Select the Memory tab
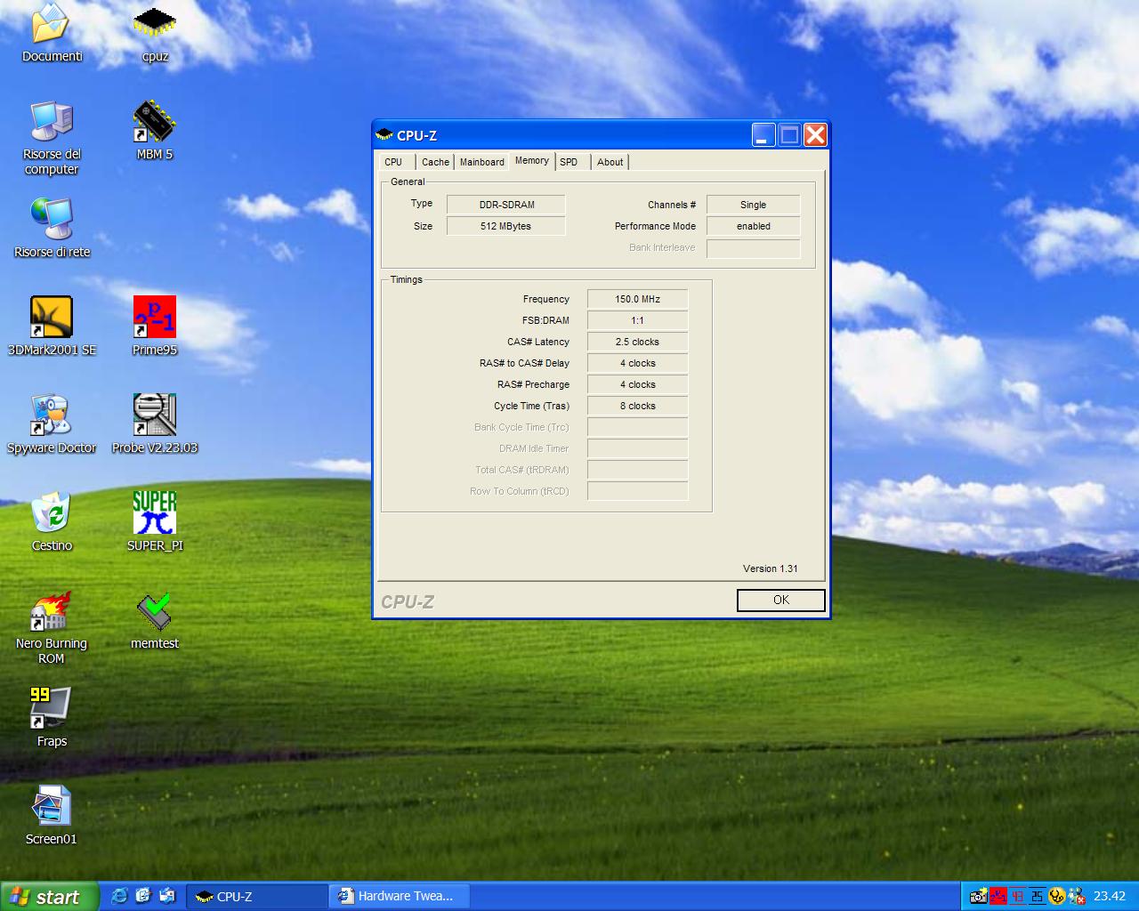Screen dimensions: 1139x911 pyautogui.click(x=532, y=161)
